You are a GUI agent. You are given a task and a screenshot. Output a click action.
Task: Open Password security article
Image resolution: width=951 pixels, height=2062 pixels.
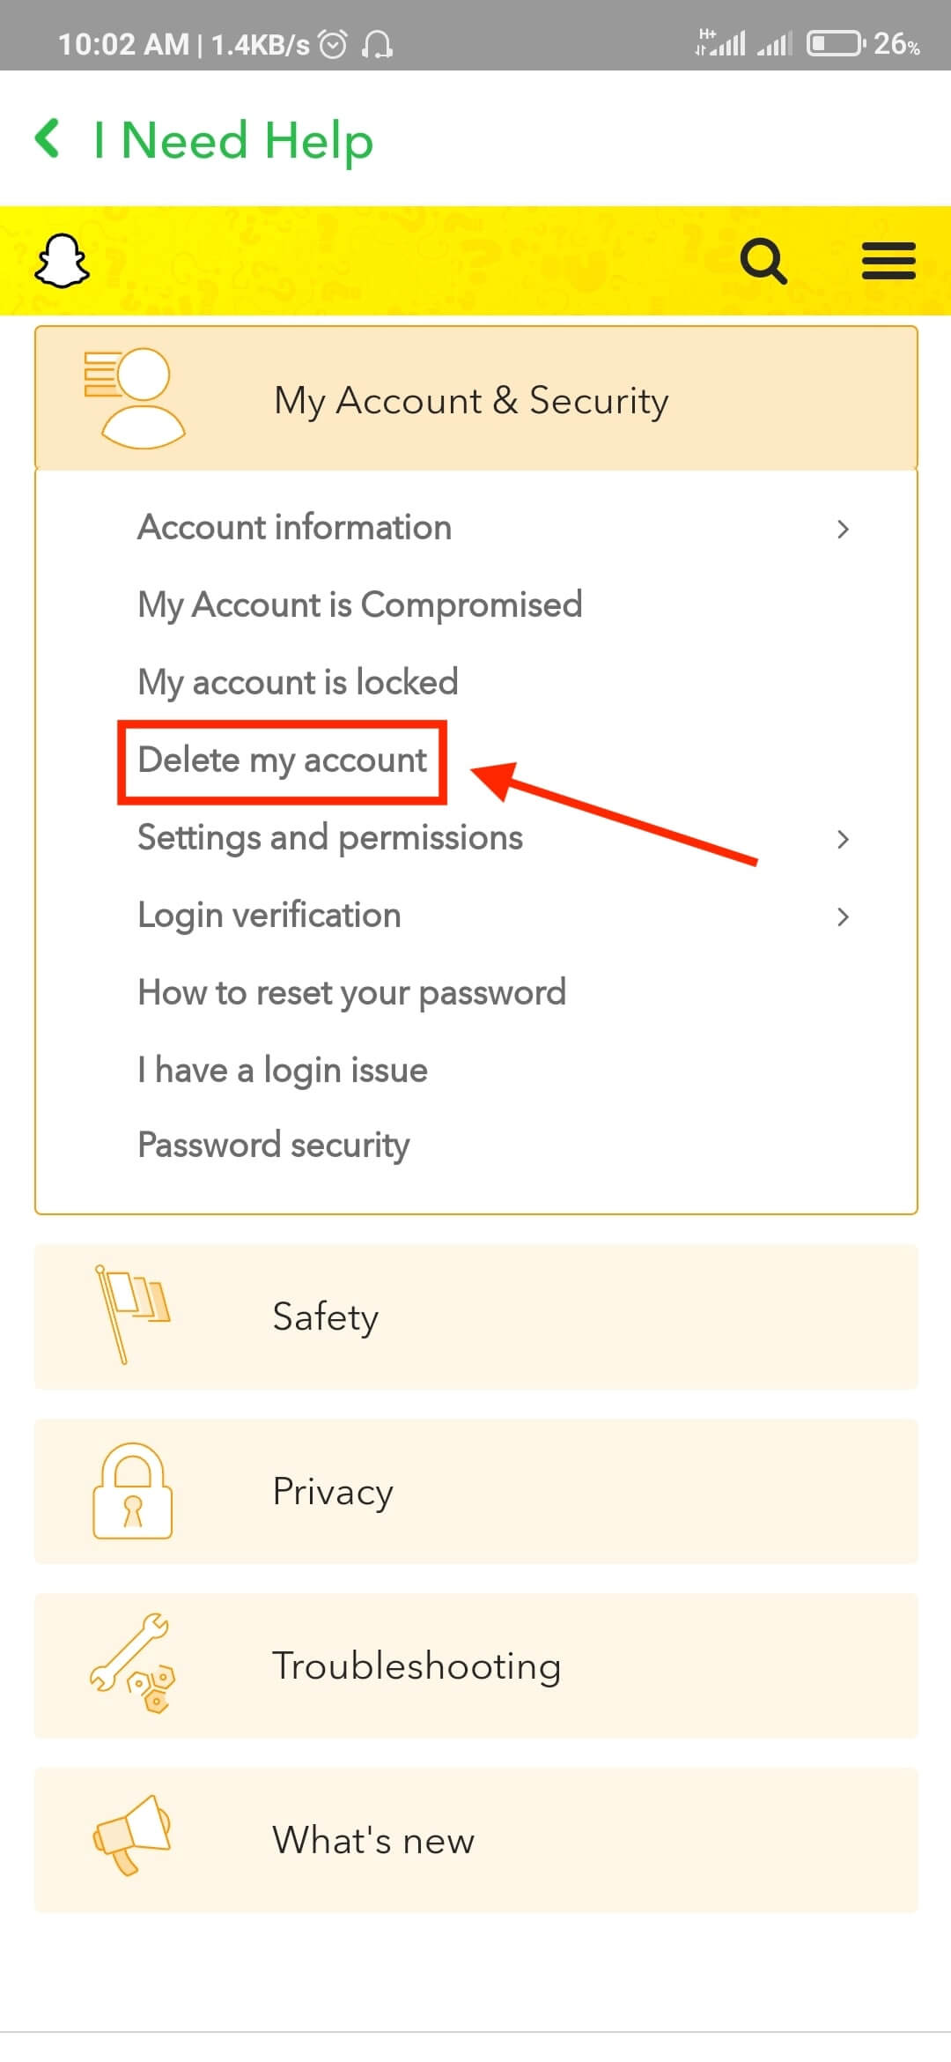coord(274,1146)
